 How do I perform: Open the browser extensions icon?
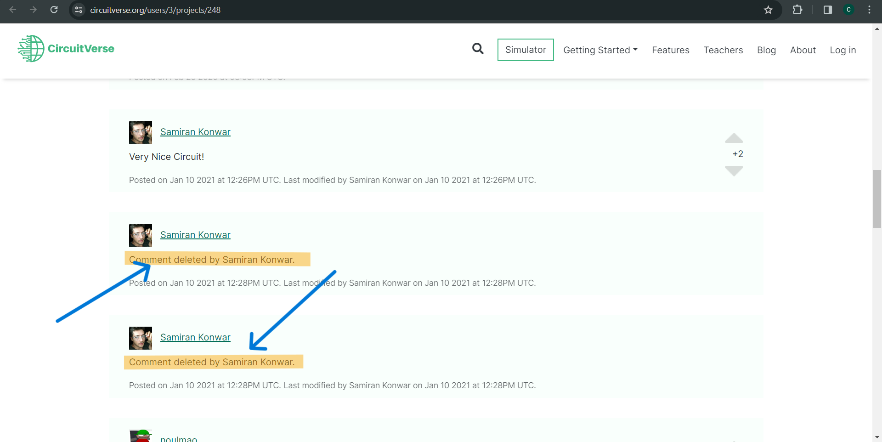[x=798, y=10]
